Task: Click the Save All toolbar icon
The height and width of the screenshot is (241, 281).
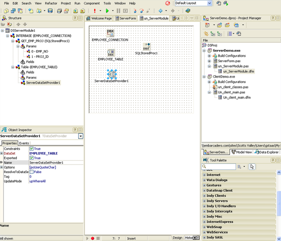Action: [x=59, y=11]
